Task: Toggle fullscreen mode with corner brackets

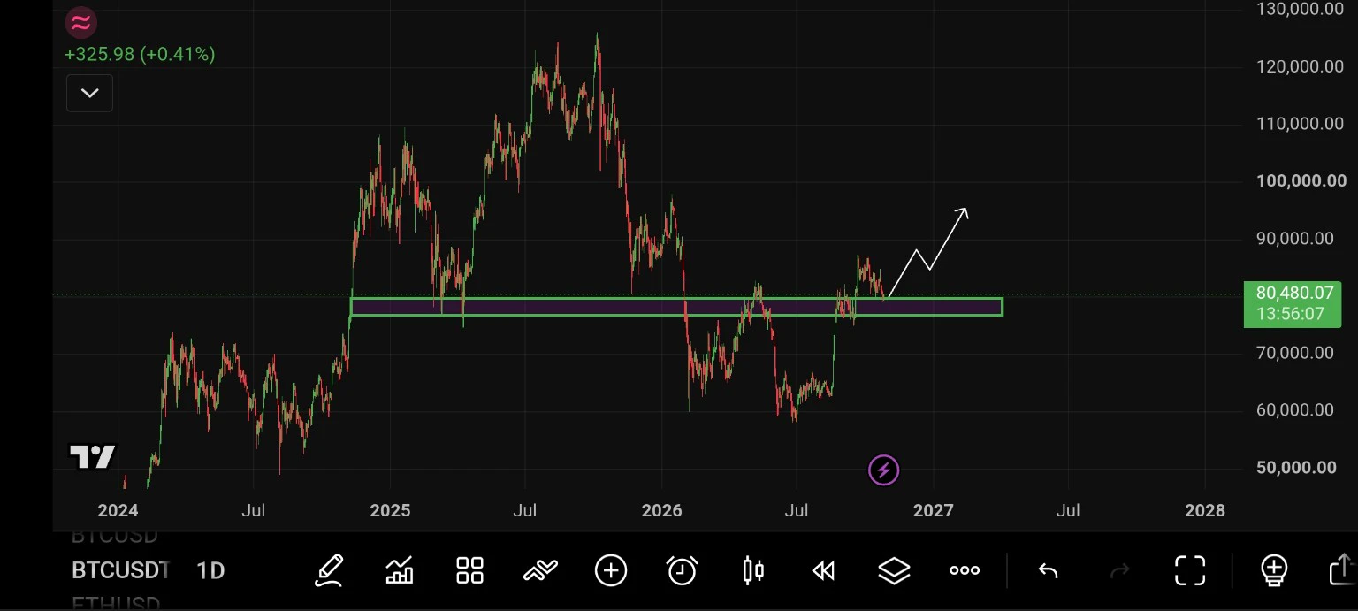Action: (x=1190, y=570)
